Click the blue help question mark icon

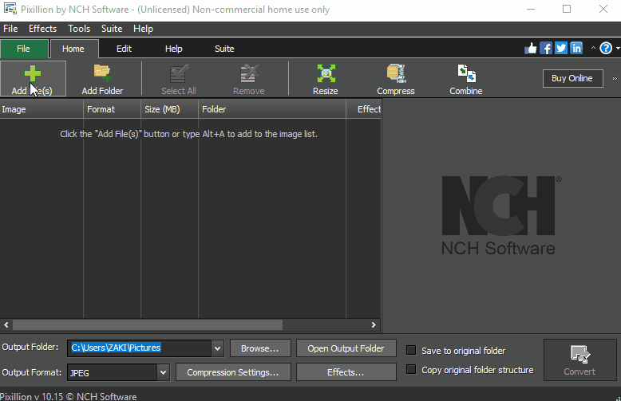606,49
